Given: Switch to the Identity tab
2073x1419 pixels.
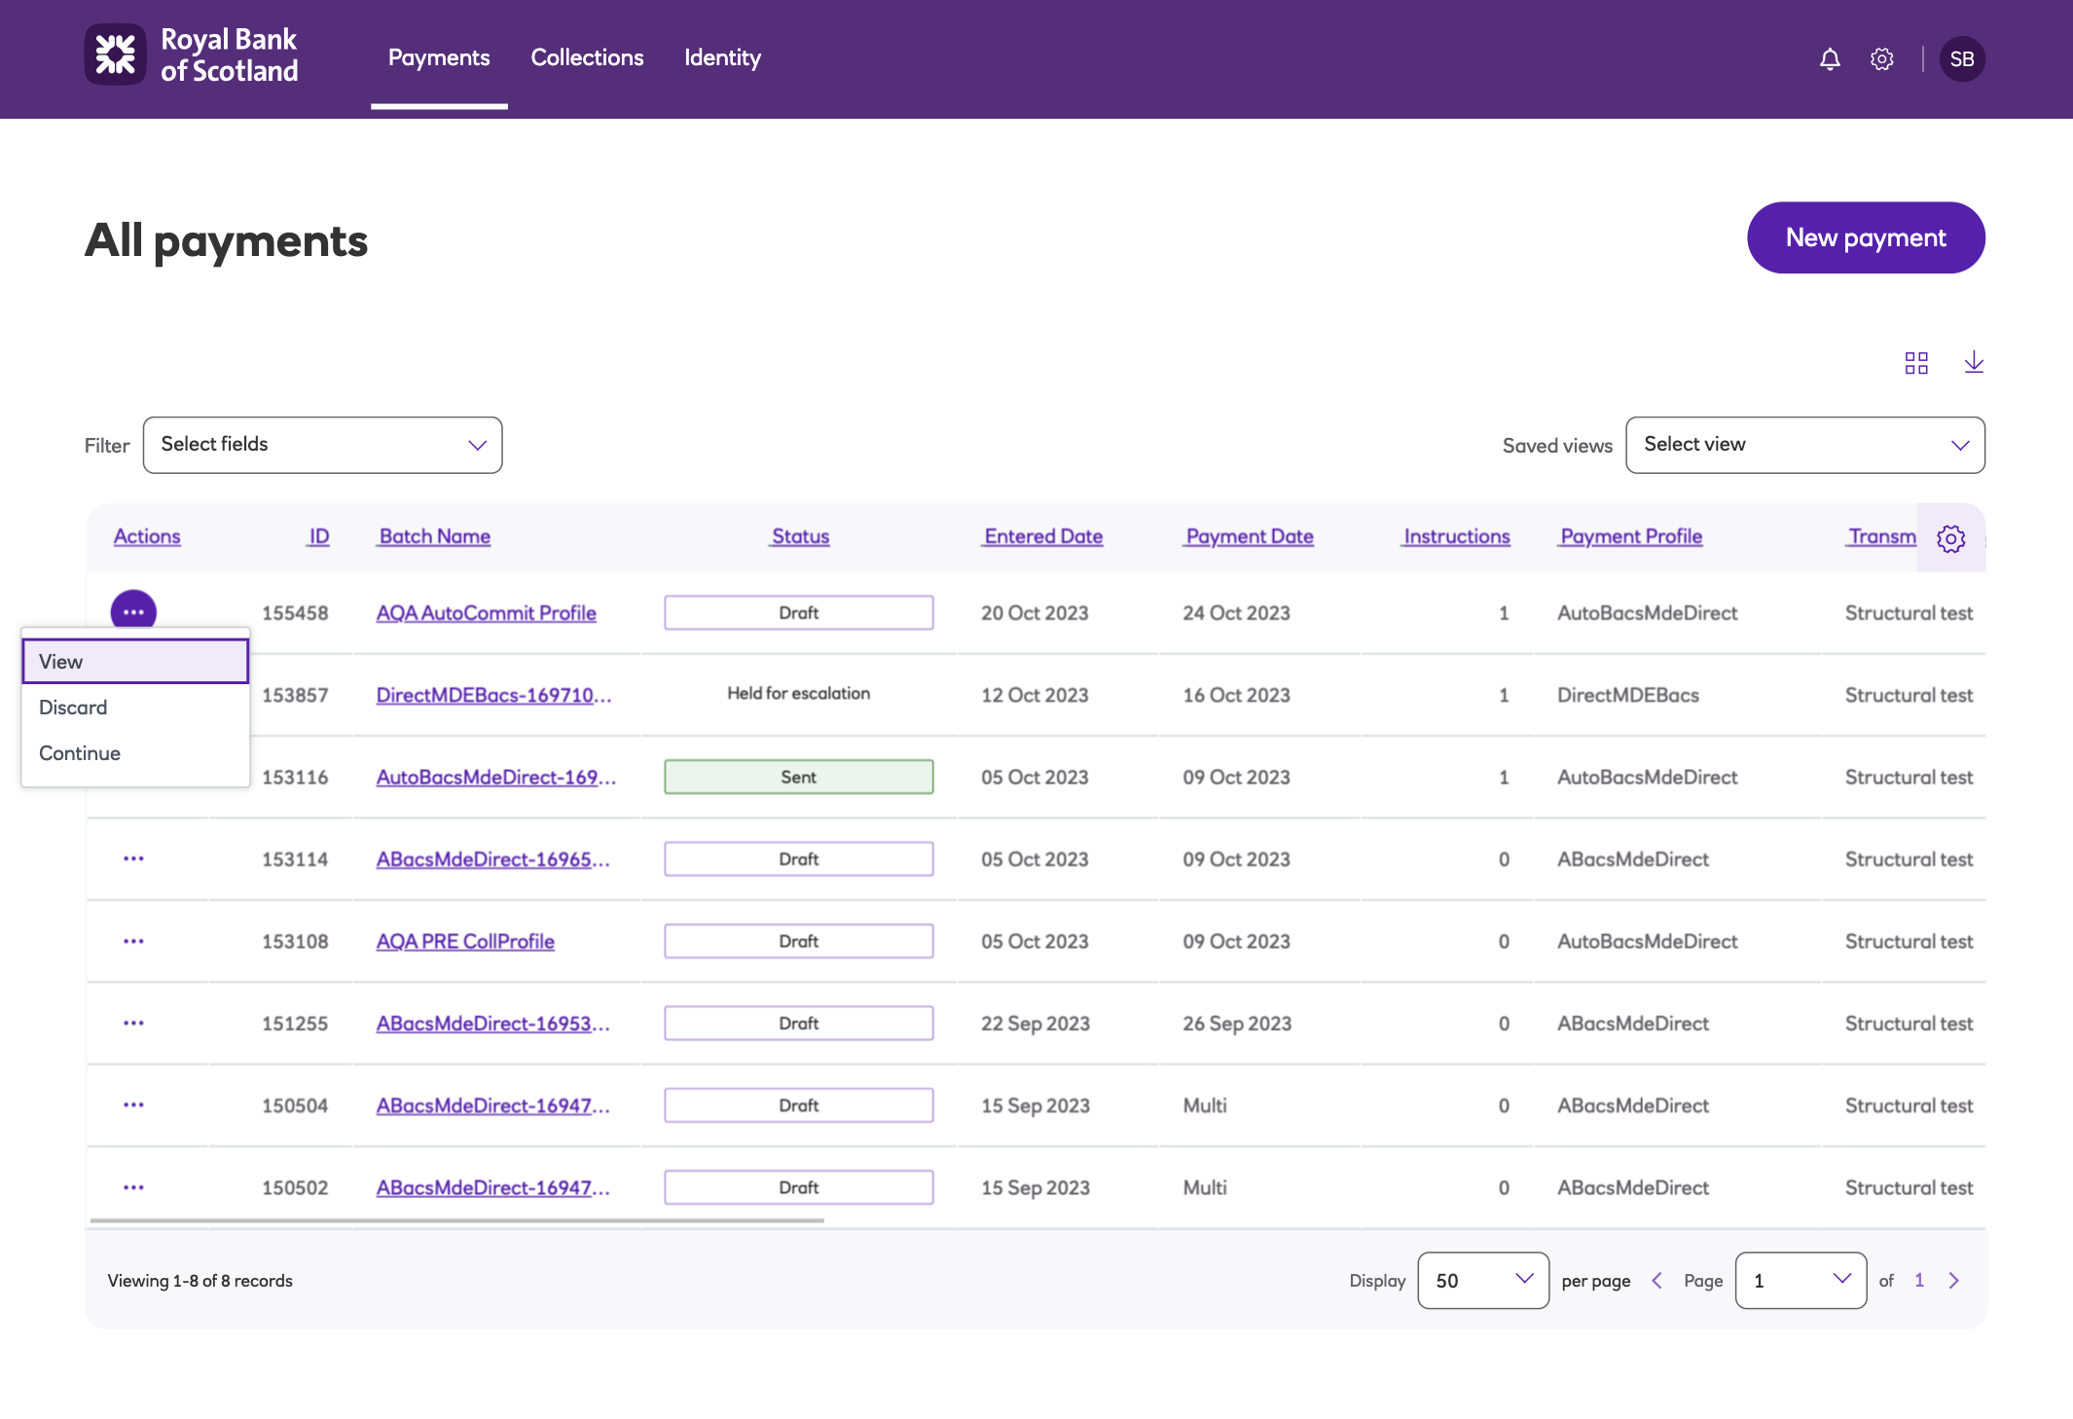Looking at the screenshot, I should click(x=722, y=58).
